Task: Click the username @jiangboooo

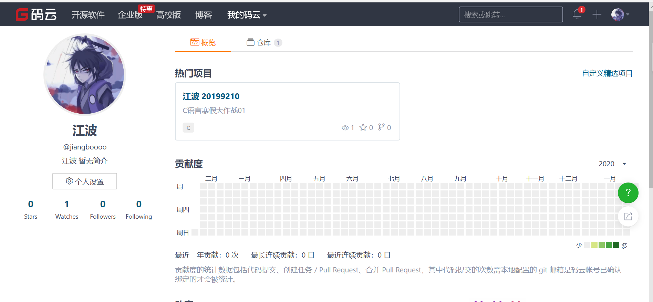Action: pos(85,147)
